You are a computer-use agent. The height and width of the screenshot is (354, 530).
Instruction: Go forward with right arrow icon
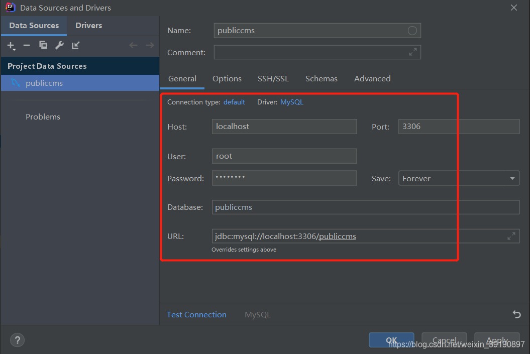coord(150,45)
